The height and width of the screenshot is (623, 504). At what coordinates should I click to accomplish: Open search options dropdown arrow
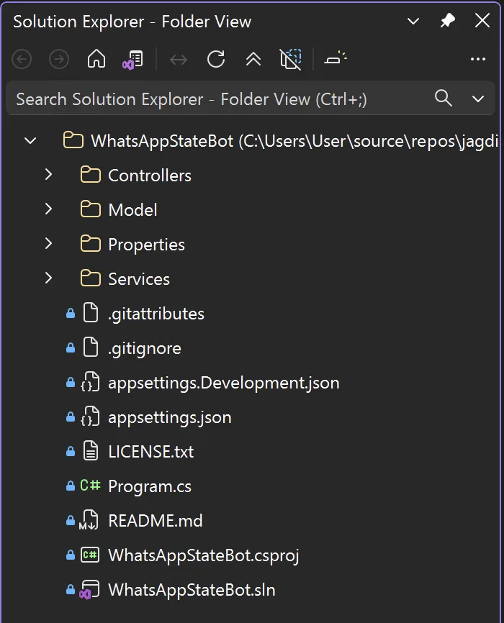[x=478, y=99]
